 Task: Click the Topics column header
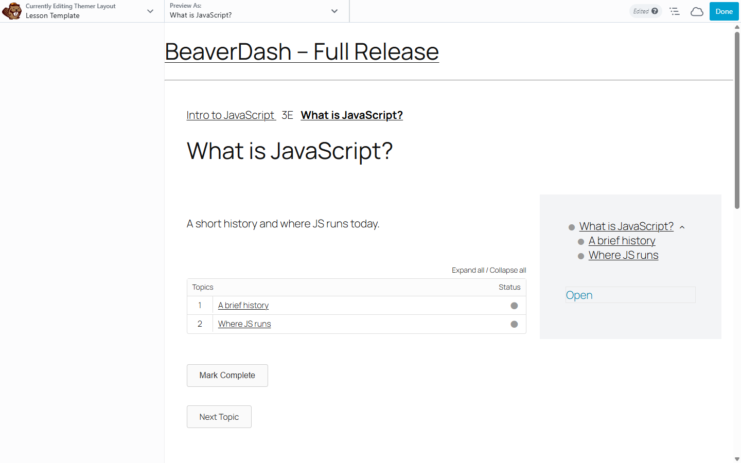203,287
